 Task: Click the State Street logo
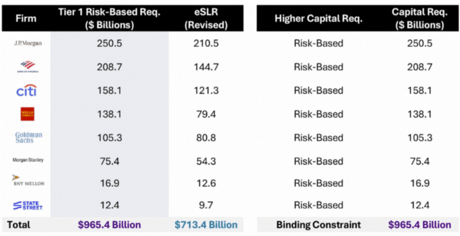[x=28, y=206]
